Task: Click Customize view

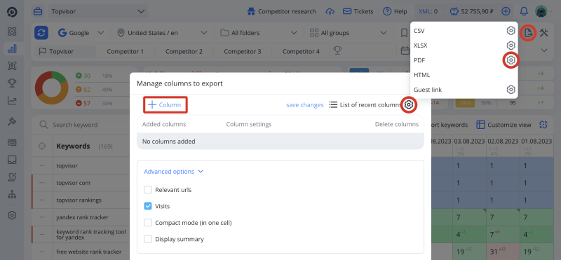Action: click(x=503, y=125)
